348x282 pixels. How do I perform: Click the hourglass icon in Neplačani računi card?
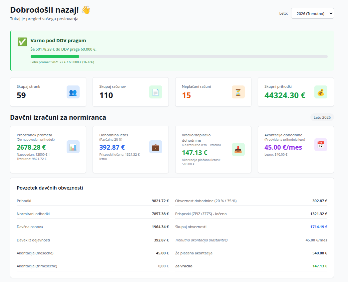click(238, 92)
